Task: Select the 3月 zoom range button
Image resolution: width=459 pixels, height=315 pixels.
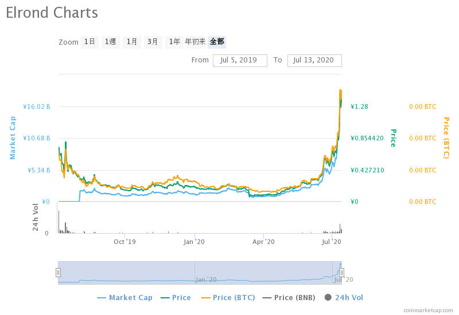Action: click(x=153, y=42)
